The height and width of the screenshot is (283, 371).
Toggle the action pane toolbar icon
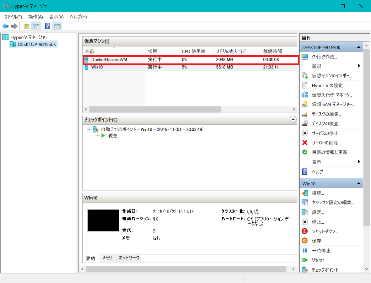click(x=57, y=26)
